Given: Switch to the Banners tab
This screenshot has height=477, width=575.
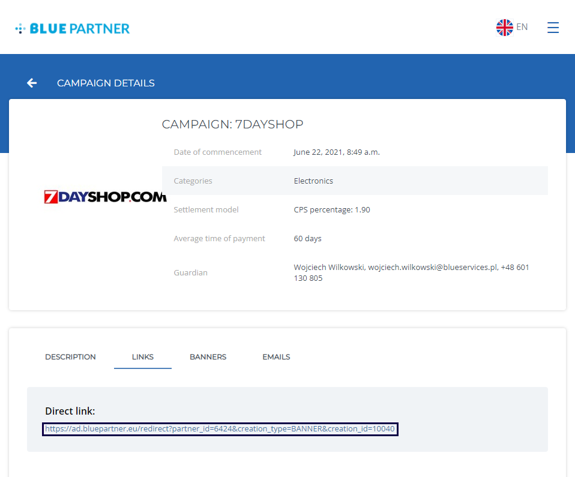Looking at the screenshot, I should (208, 356).
